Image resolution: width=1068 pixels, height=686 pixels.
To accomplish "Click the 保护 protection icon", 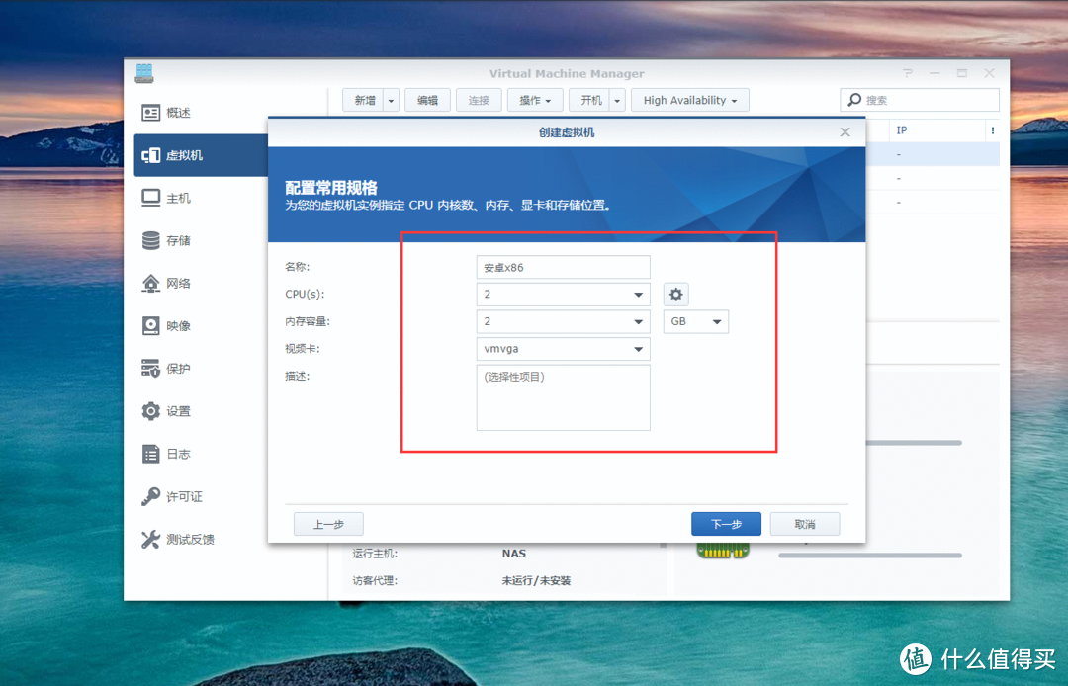I will 150,368.
